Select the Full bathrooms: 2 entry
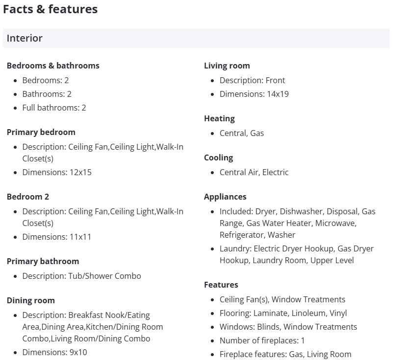Image resolution: width=403 pixels, height=360 pixels. (x=54, y=108)
